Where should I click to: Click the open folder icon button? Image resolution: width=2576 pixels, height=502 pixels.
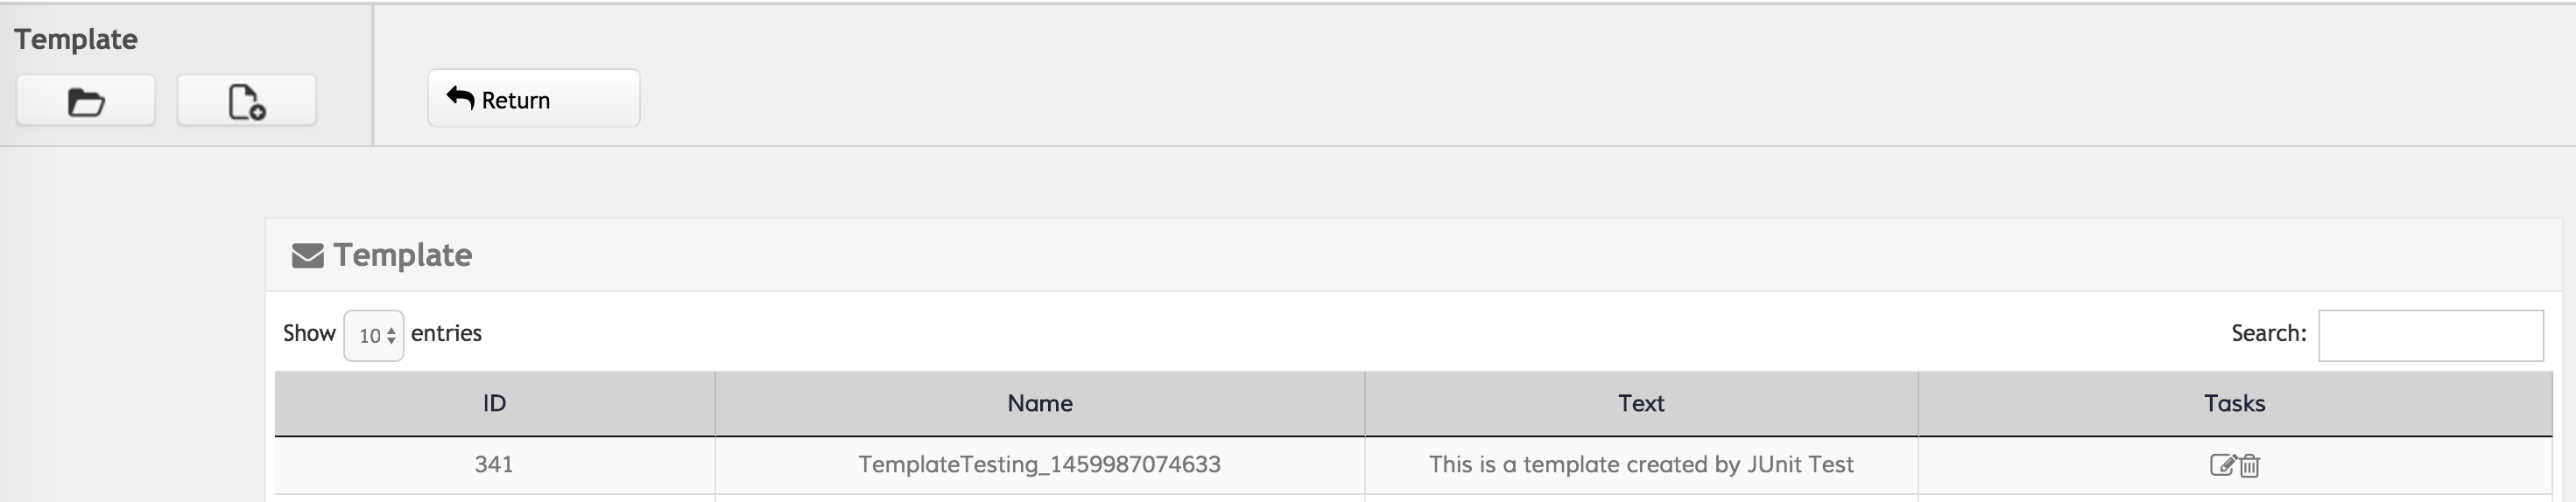[x=86, y=101]
